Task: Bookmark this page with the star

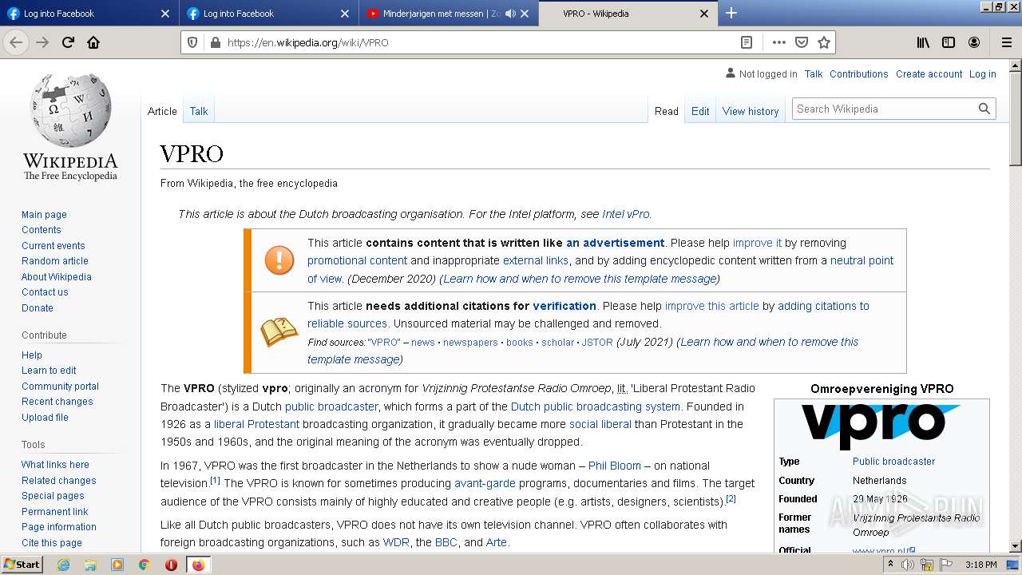Action: tap(824, 42)
